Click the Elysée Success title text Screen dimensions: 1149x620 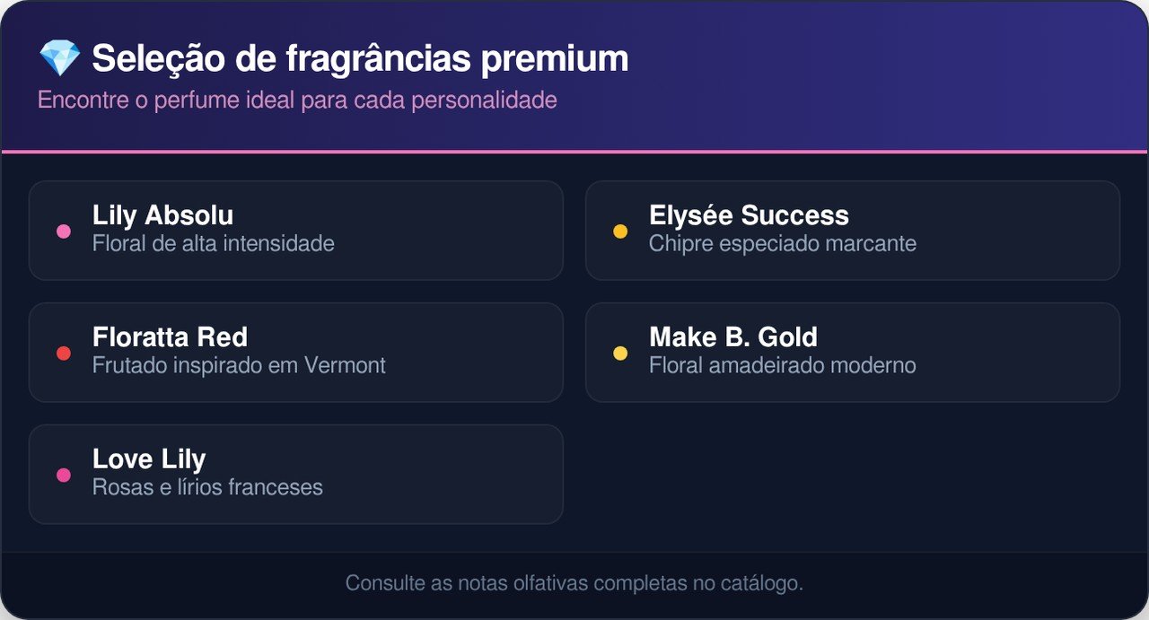coord(749,215)
